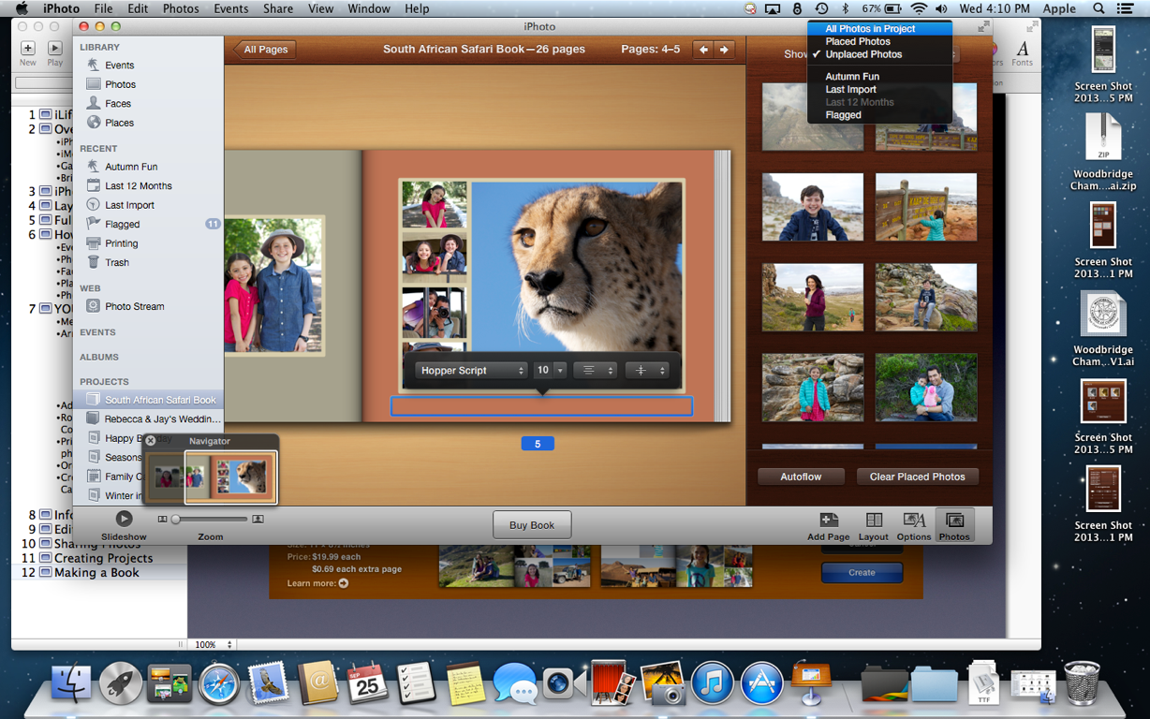The height and width of the screenshot is (719, 1150).
Task: Select checked Unplaced Photos menu item
Action: [879, 54]
